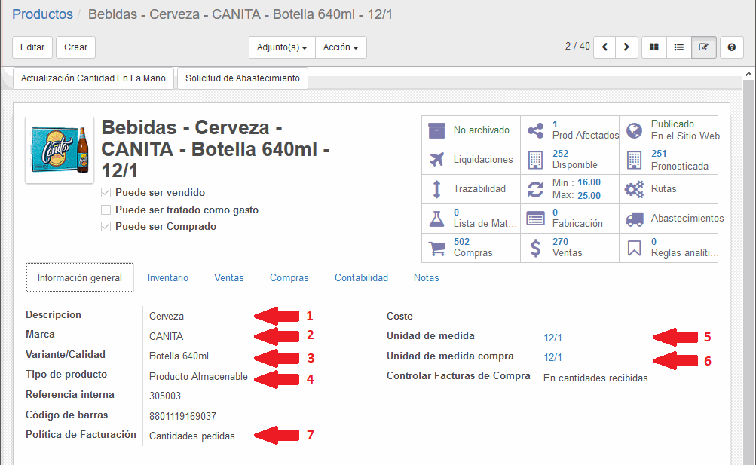Image resolution: width=756 pixels, height=465 pixels.
Task: Open the Unidad de medida compra 12/1 link
Action: point(552,357)
